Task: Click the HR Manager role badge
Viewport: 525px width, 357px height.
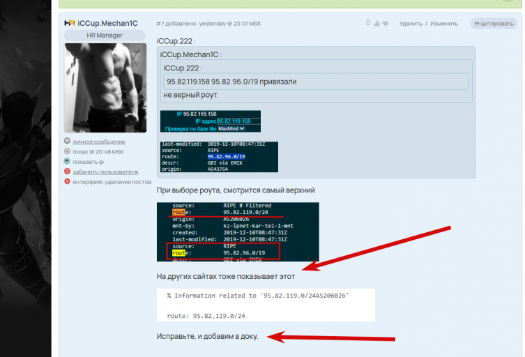Action: pos(105,35)
